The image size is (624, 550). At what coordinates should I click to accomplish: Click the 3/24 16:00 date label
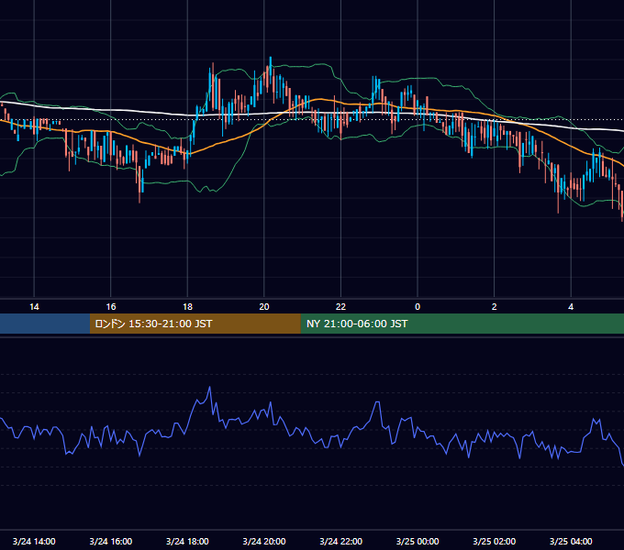[x=111, y=541]
